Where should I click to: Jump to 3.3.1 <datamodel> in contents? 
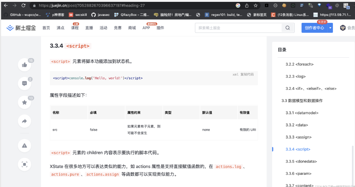click(302, 113)
